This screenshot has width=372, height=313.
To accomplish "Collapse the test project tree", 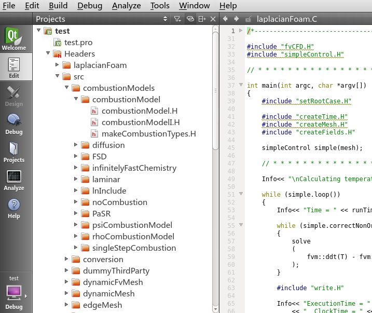I will [39, 31].
